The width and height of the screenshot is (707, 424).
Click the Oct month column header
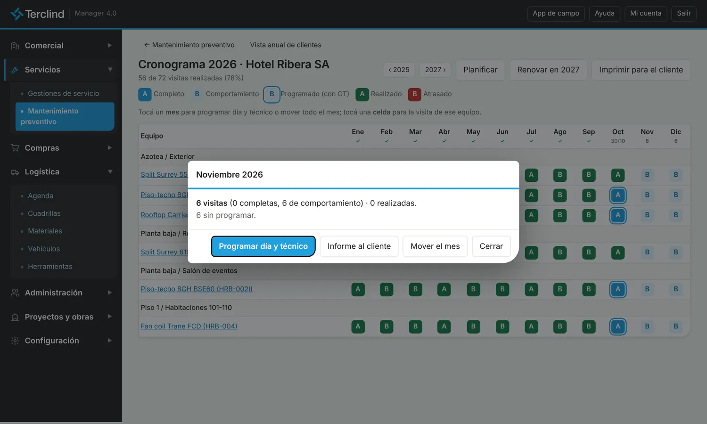coord(618,136)
